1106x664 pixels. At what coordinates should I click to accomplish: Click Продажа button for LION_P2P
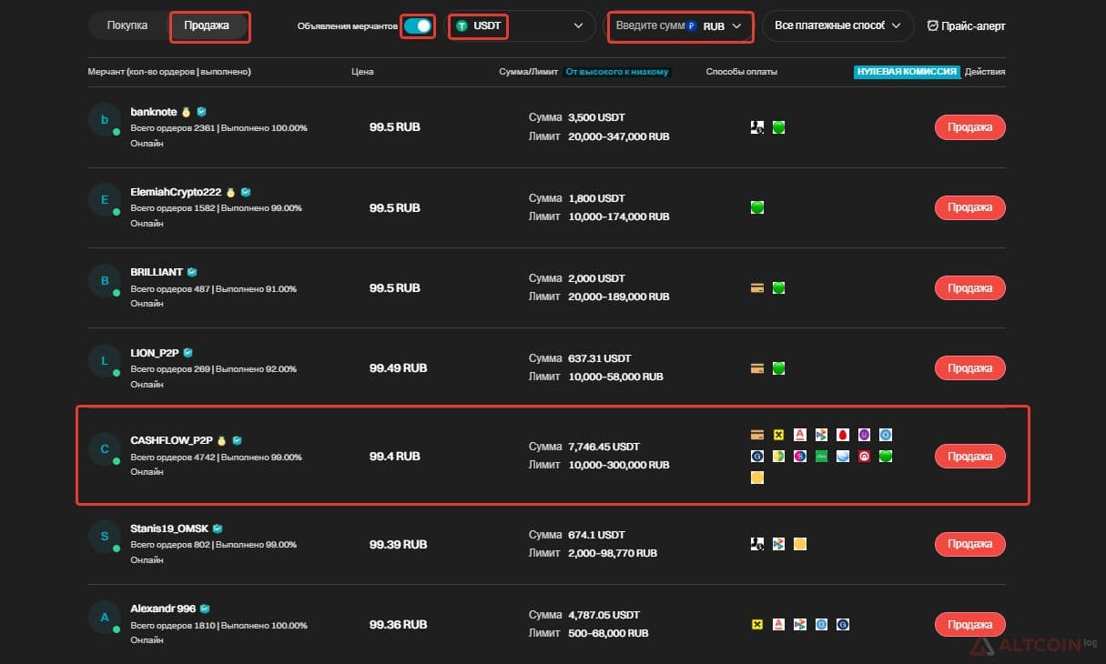click(x=970, y=368)
